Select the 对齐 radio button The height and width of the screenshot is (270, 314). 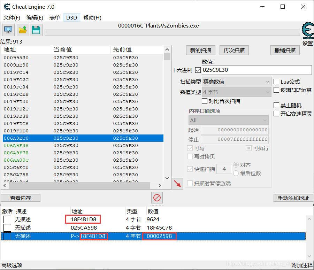tap(236, 165)
